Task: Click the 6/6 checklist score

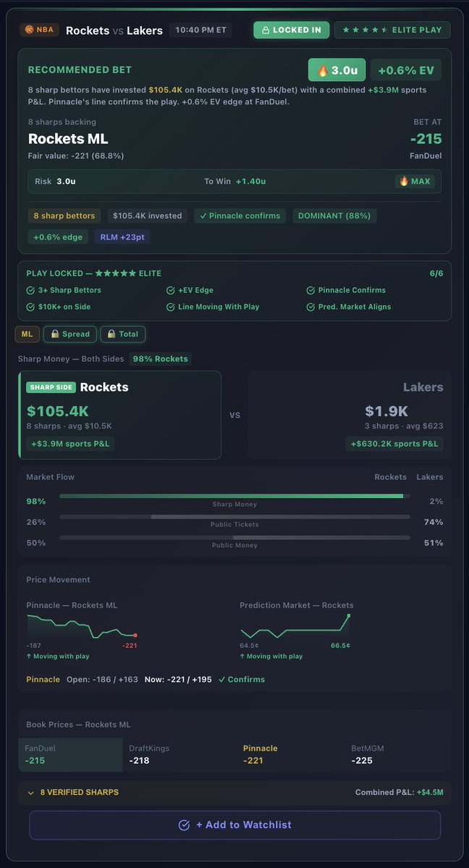Action: point(436,274)
